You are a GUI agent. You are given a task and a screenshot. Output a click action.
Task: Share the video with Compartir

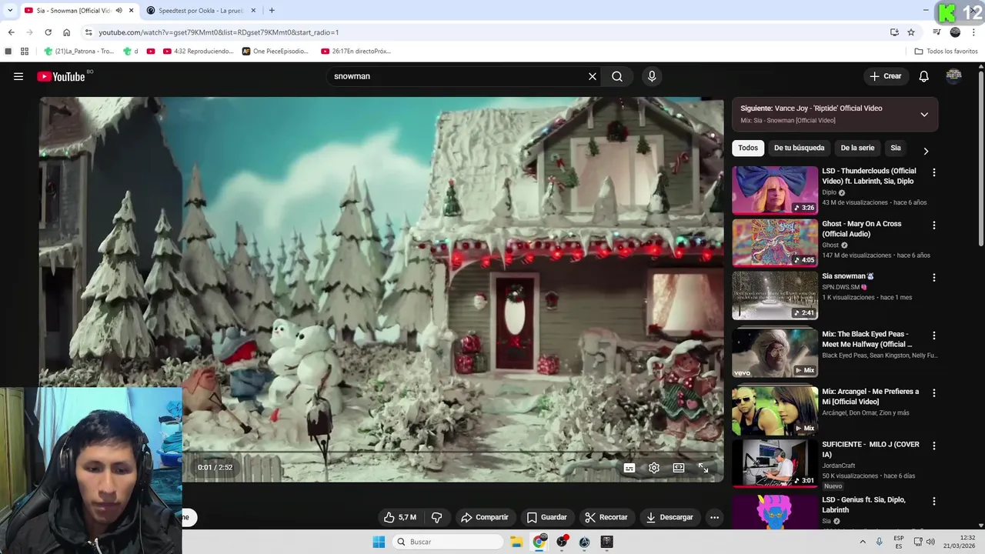485,517
